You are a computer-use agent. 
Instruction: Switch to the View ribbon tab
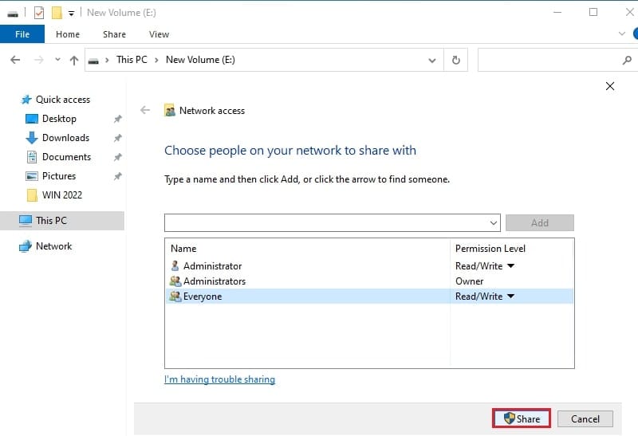[x=159, y=34]
